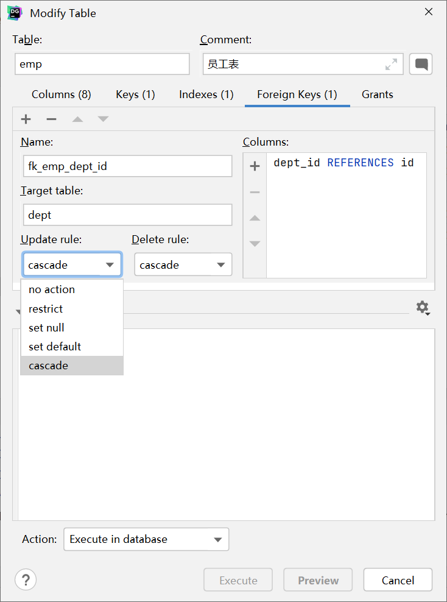Select the Foreign Keys (1) tab
This screenshot has width=447, height=602.
pyautogui.click(x=297, y=94)
